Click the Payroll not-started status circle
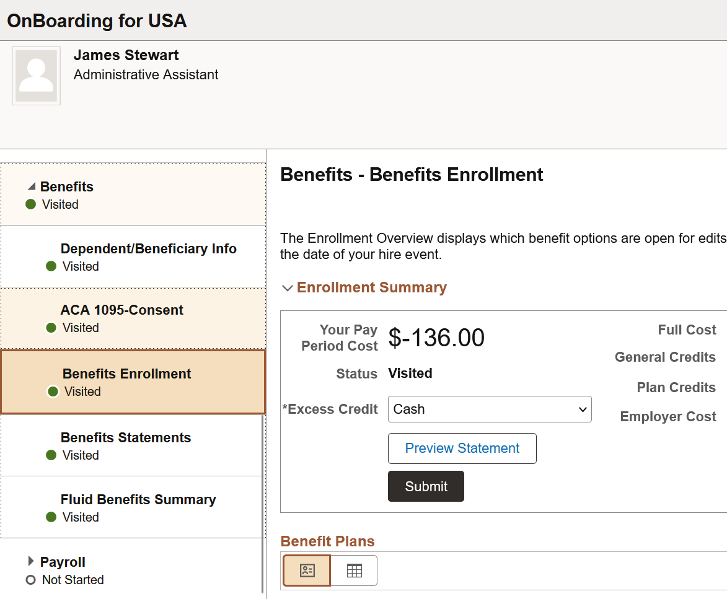This screenshot has height=599, width=727. 30,580
